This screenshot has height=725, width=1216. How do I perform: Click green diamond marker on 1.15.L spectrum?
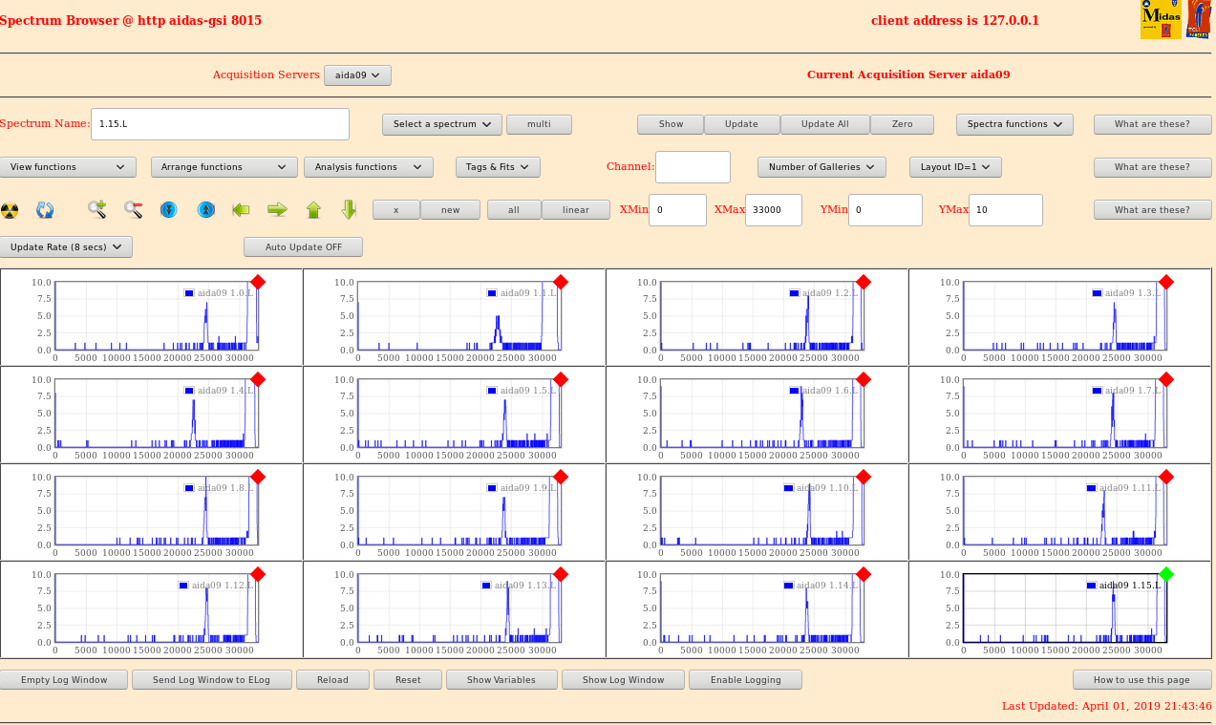tap(1165, 574)
